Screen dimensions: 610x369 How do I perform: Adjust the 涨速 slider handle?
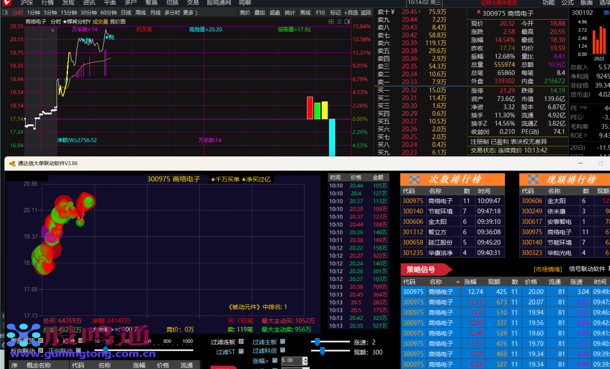tap(317, 342)
